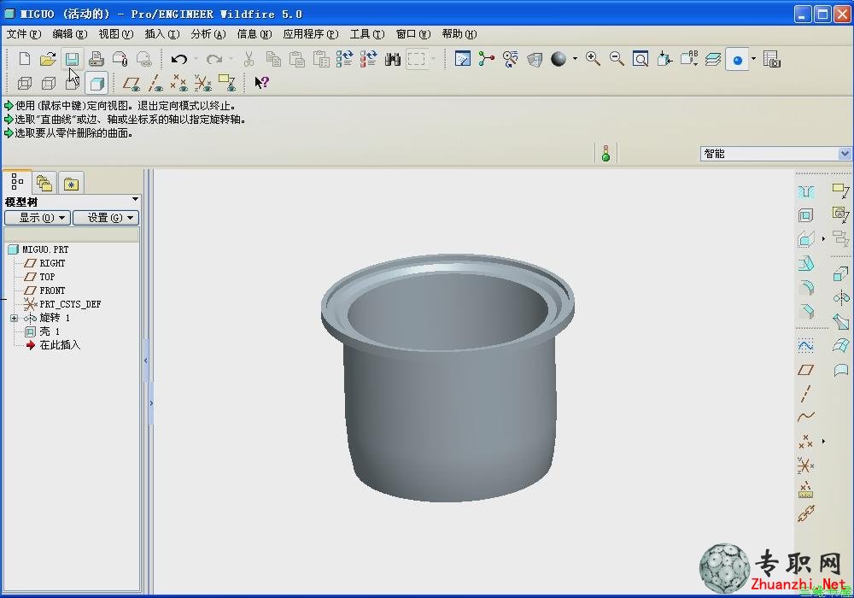Toggle hidden line display mode

pyautogui.click(x=49, y=83)
